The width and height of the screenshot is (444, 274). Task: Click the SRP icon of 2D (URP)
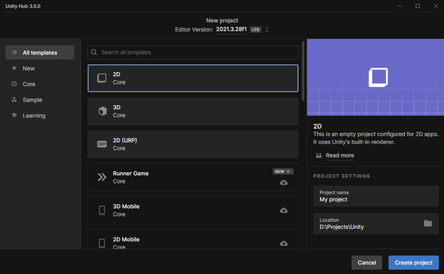click(102, 144)
